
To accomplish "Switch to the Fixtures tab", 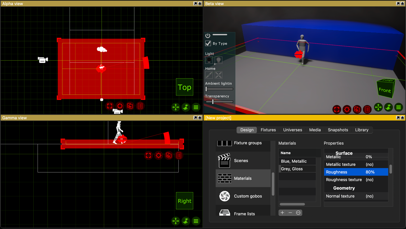I will click(268, 130).
